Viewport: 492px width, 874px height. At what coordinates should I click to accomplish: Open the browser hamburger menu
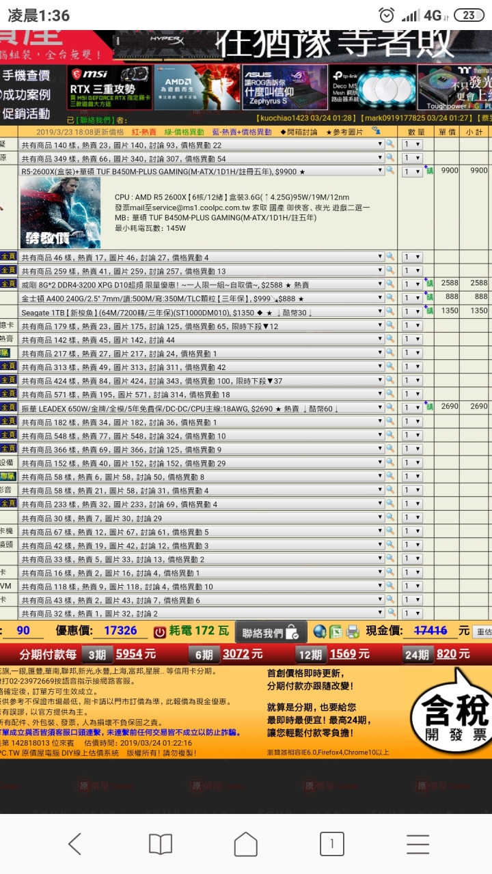tap(418, 844)
